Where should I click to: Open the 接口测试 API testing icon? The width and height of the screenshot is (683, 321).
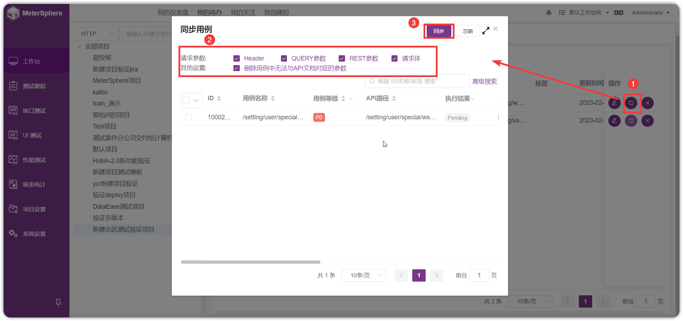(x=13, y=111)
